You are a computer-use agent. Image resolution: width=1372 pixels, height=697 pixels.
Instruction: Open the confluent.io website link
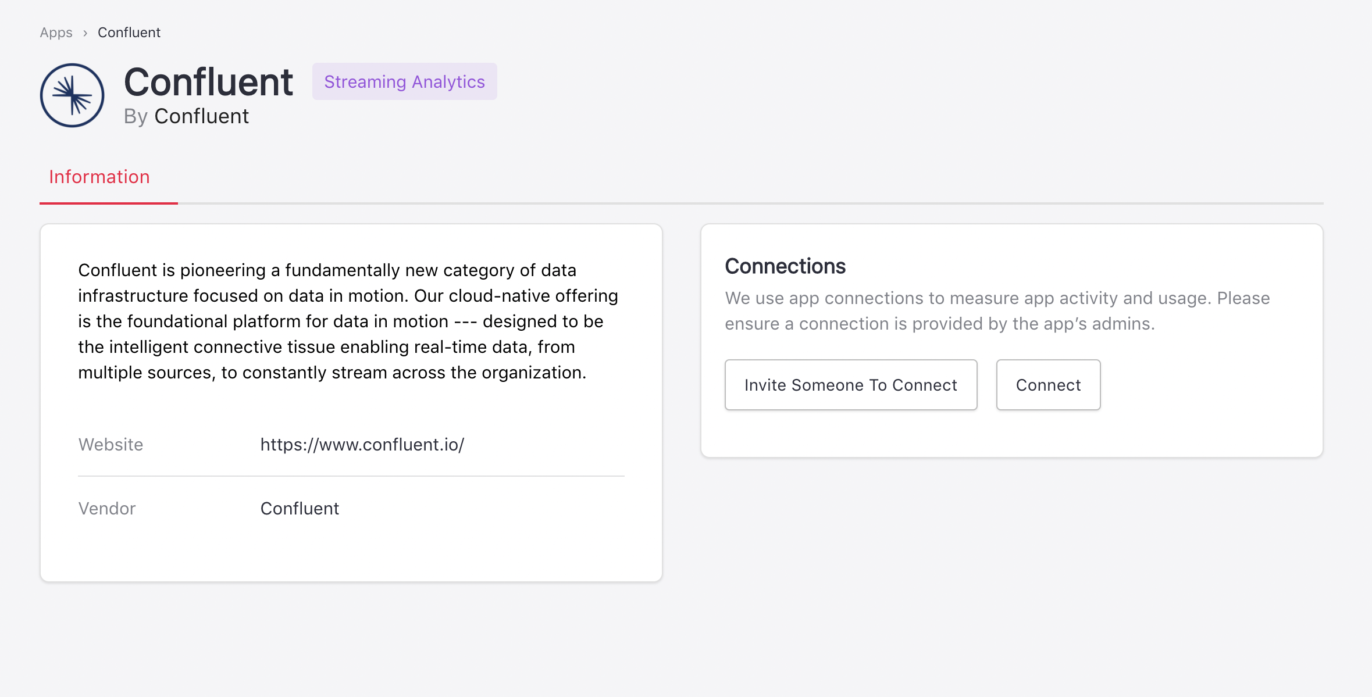point(362,445)
